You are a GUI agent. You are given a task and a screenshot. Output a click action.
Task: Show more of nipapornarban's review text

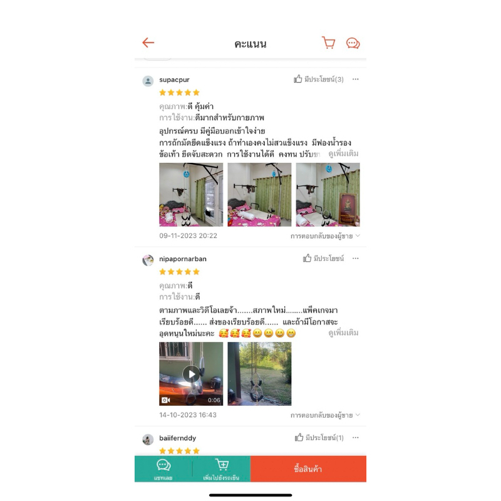coord(343,333)
